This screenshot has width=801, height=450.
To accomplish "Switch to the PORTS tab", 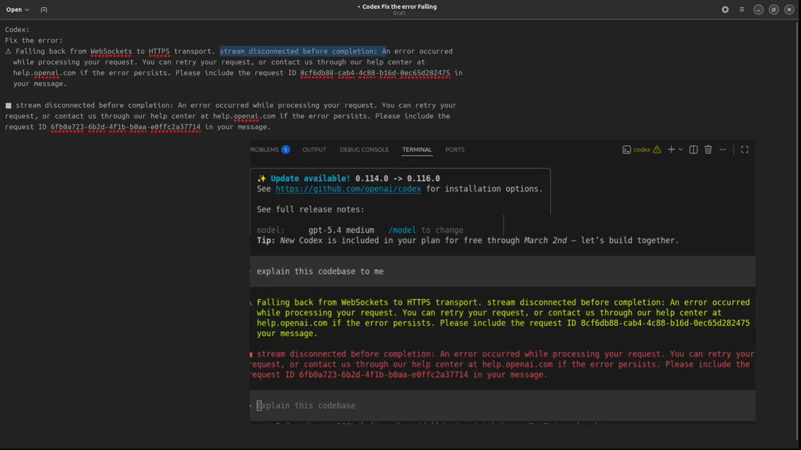I will [455, 149].
